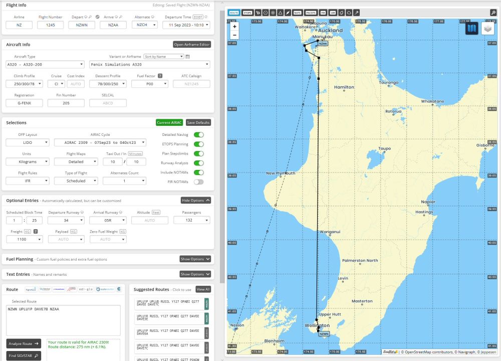Toggle Taxi Minutes unit label
The width and height of the screenshot is (501, 361).
135,154
